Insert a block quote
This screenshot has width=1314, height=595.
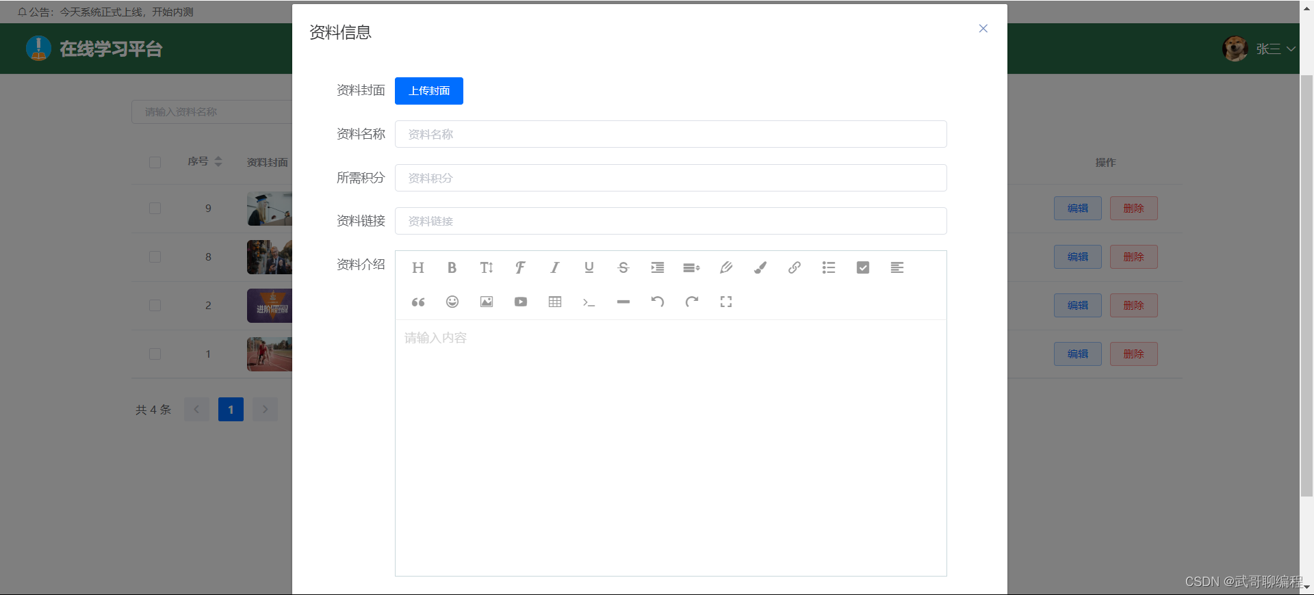418,302
